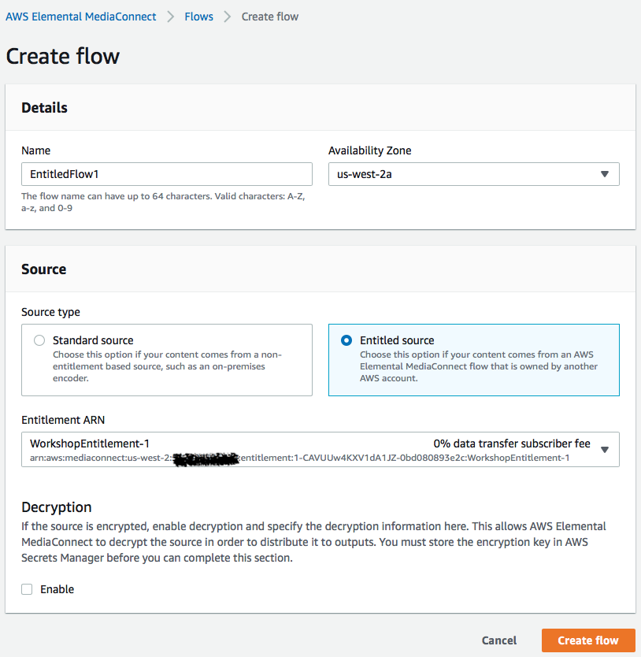
Task: Click the Decryption heading
Action: coord(57,507)
